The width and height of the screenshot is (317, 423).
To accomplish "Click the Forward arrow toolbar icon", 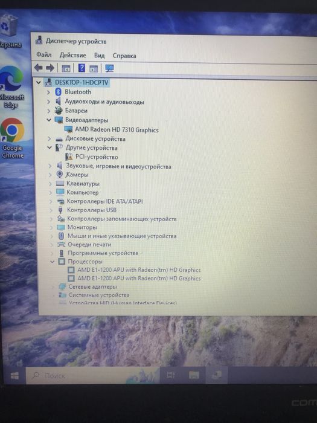I will (x=50, y=68).
